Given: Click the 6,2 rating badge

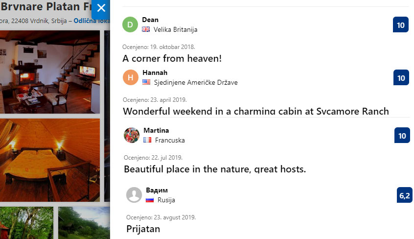Looking at the screenshot, I should (405, 195).
